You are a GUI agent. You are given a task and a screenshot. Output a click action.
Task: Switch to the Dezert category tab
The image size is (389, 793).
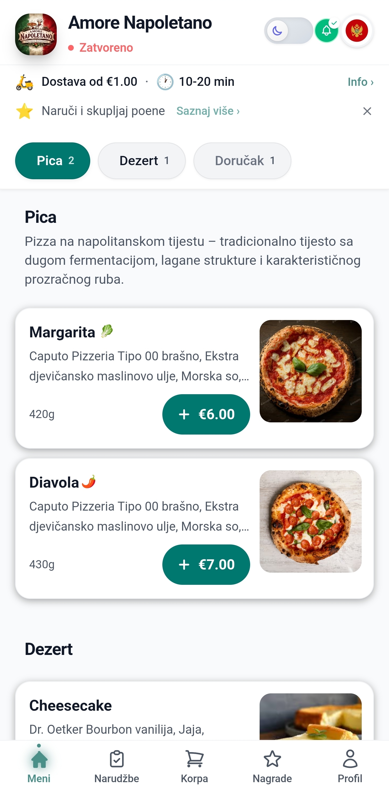point(142,161)
